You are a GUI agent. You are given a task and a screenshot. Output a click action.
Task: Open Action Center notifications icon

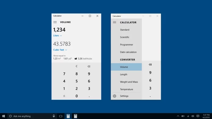pos(198,116)
